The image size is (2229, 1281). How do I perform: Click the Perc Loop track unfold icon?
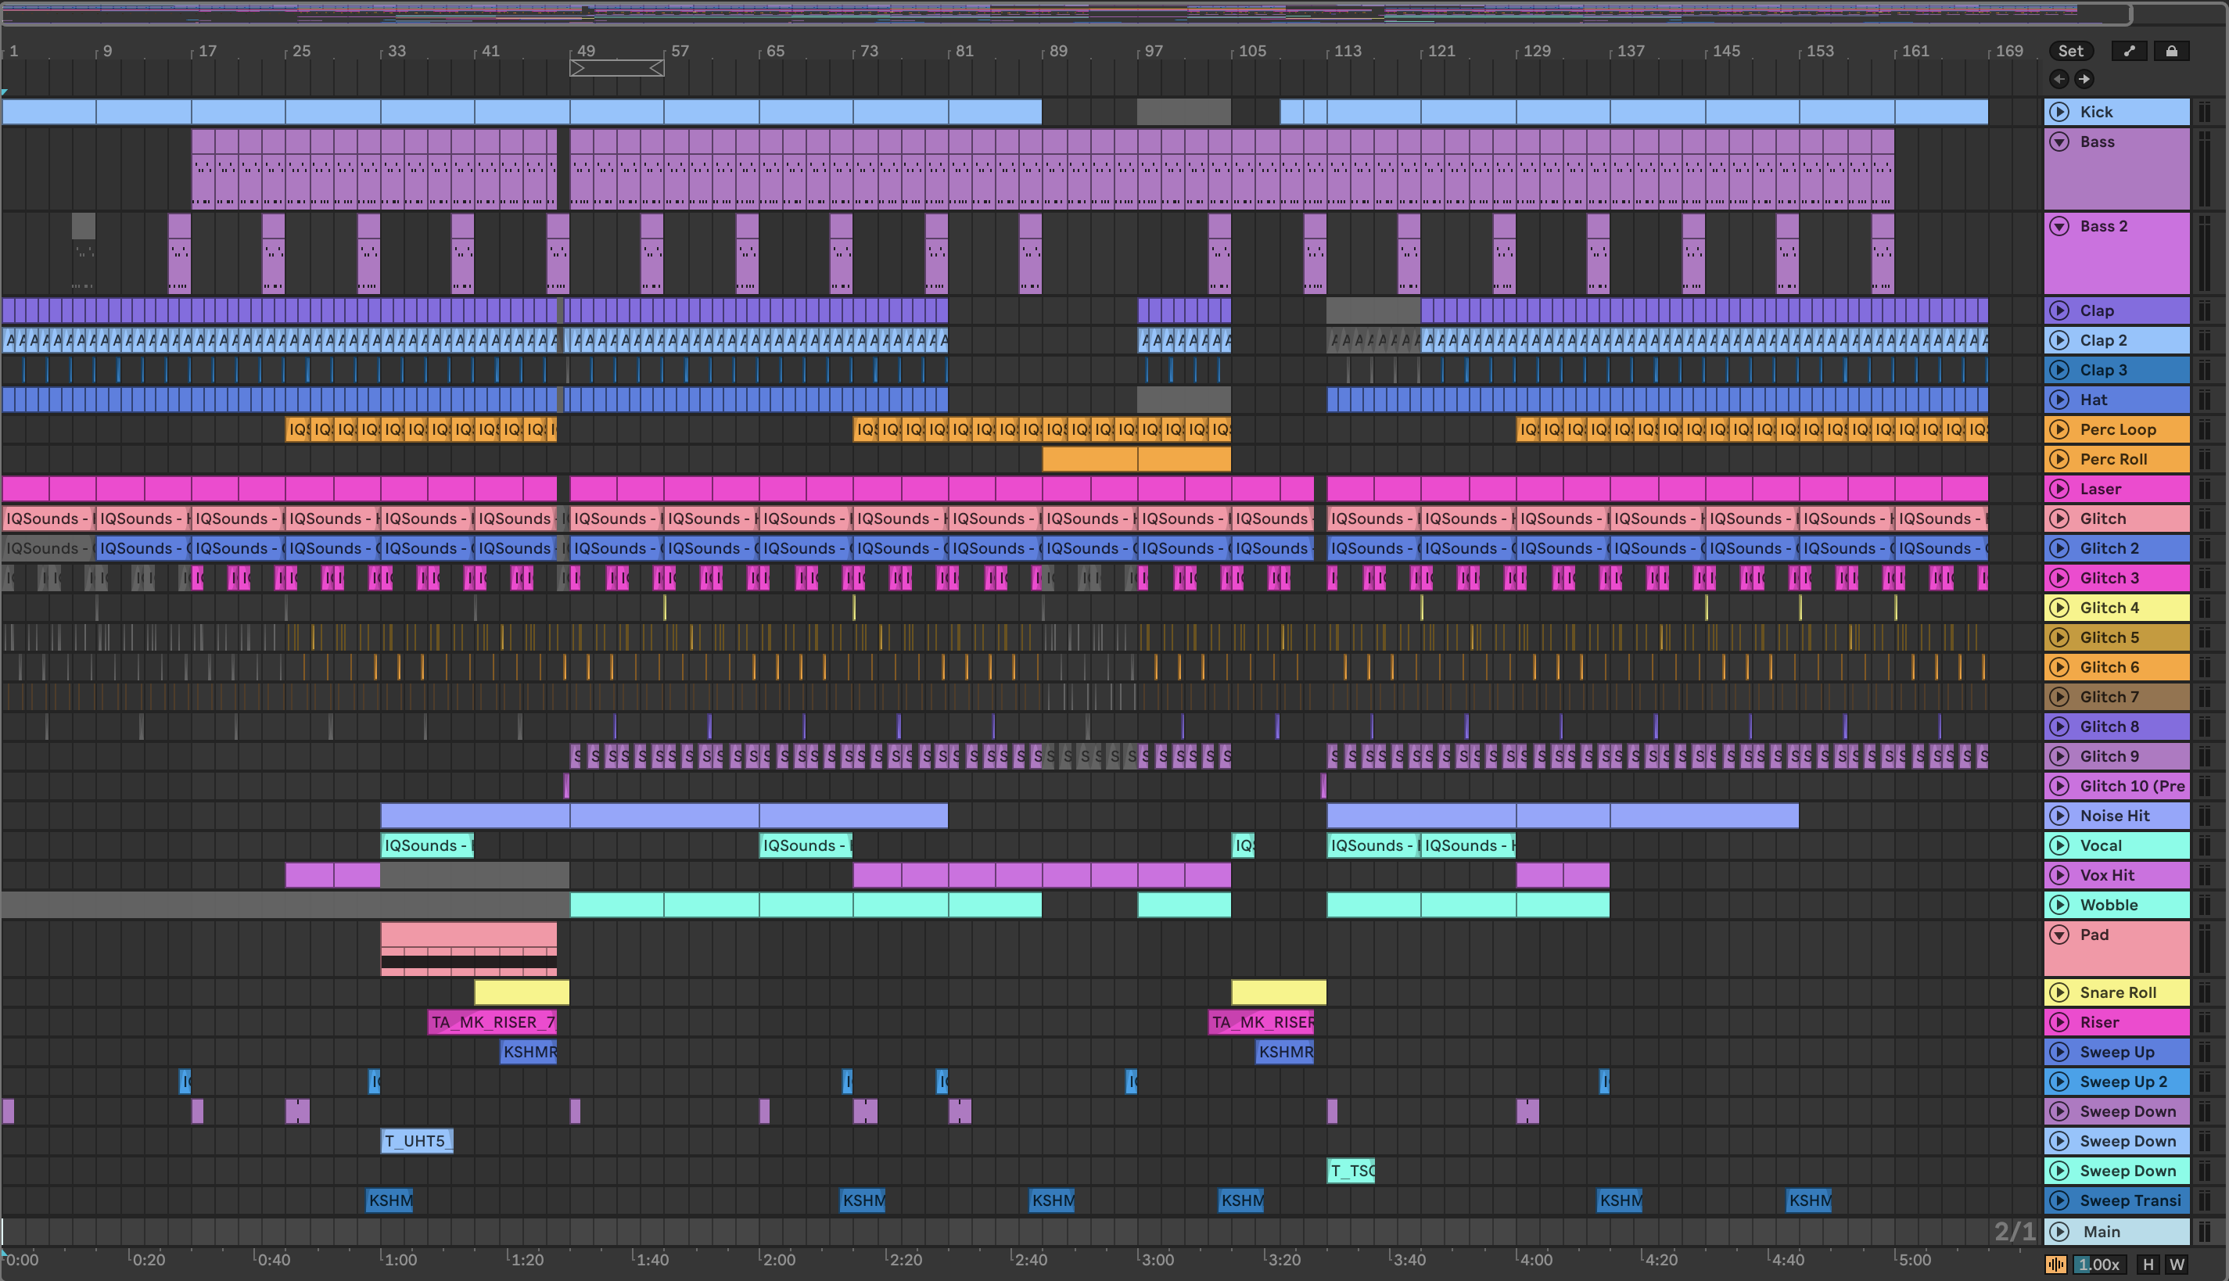point(2059,429)
